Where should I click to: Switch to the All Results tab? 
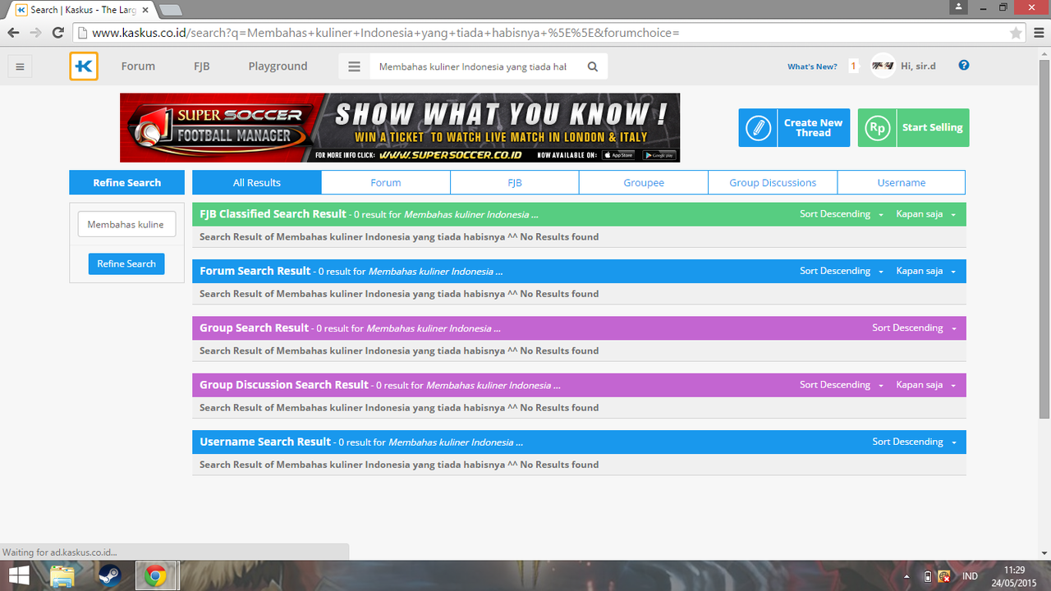click(257, 182)
